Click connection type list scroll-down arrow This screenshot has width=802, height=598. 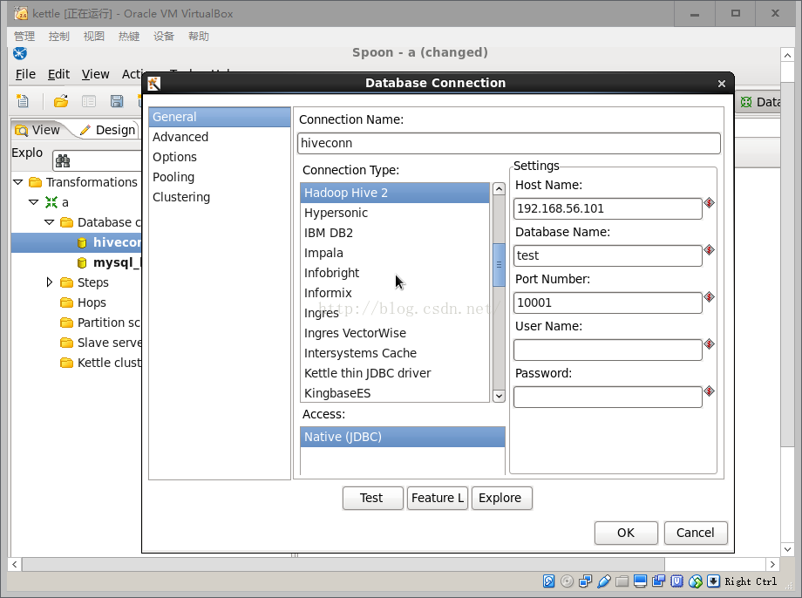click(499, 396)
